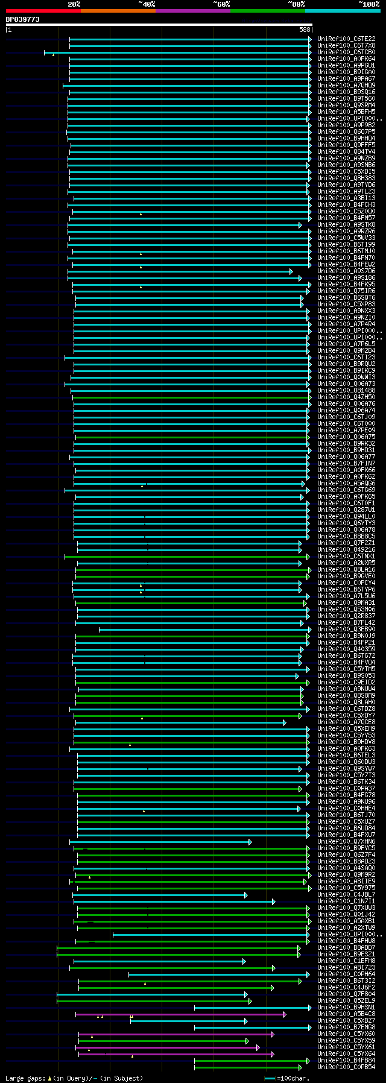Select the UniRef100_A7QHQ9 label
386x1083 pixels.
(x=346, y=85)
